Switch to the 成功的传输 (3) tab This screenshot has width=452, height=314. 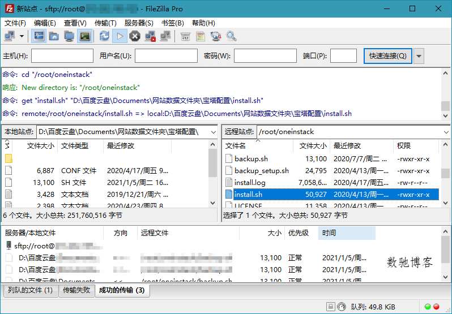(x=122, y=290)
